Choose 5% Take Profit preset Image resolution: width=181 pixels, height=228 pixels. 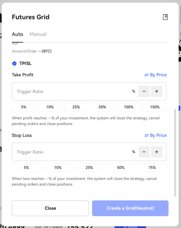pos(24,107)
